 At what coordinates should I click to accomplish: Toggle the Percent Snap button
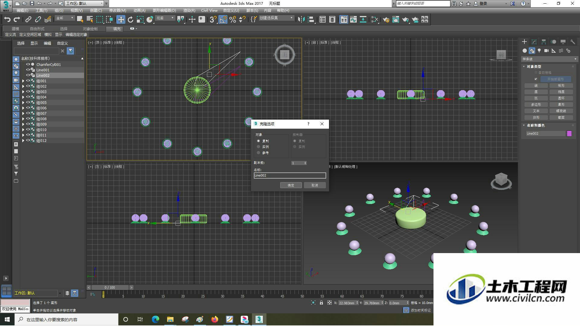click(233, 20)
